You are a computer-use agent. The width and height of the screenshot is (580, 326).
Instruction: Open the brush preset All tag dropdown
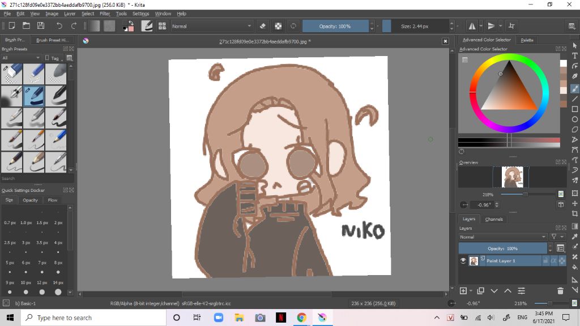(21, 58)
